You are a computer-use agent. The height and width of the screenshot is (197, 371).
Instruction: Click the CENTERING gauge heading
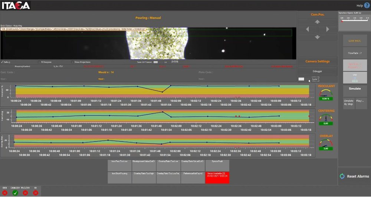click(x=326, y=111)
